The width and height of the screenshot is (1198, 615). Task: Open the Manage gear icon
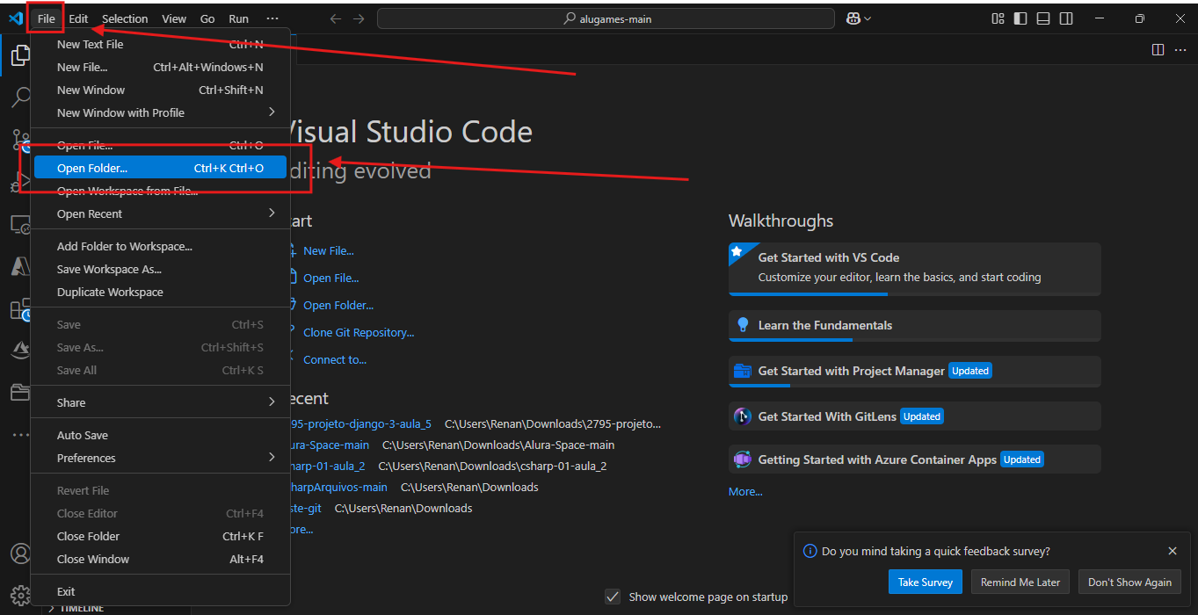(19, 594)
